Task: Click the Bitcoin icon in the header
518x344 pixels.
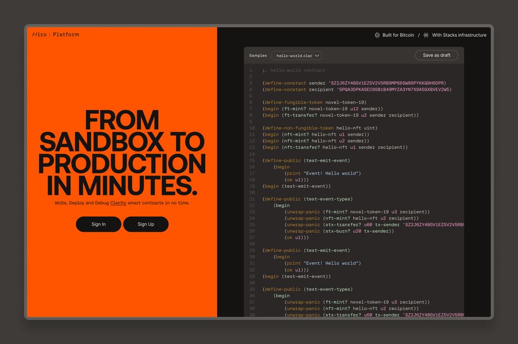Action: point(377,35)
